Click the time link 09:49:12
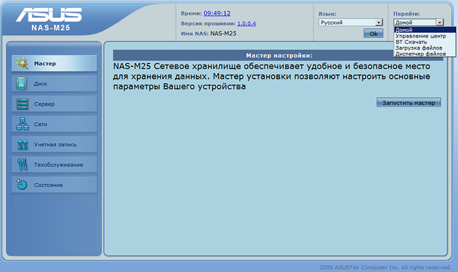 [x=217, y=13]
